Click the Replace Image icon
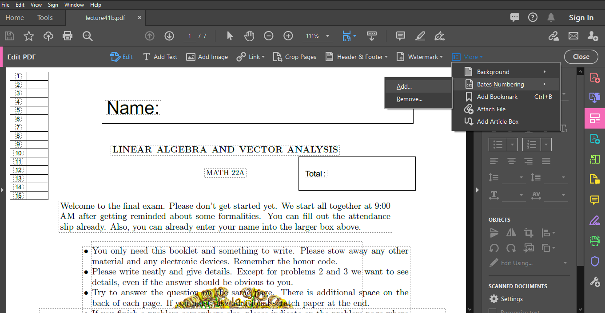 point(529,248)
